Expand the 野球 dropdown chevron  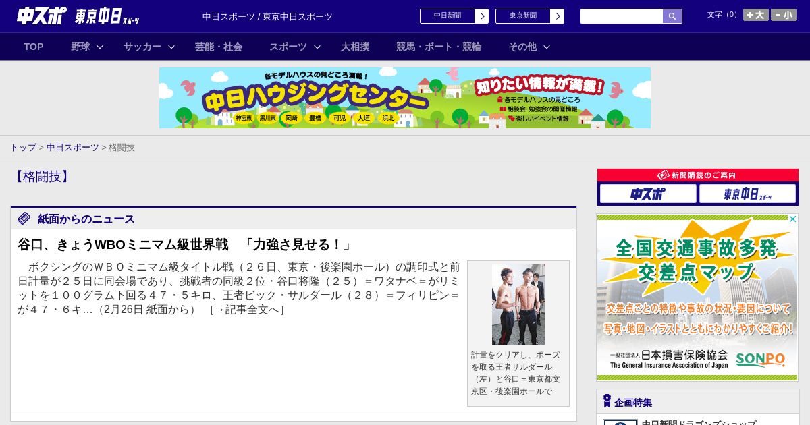tap(100, 47)
